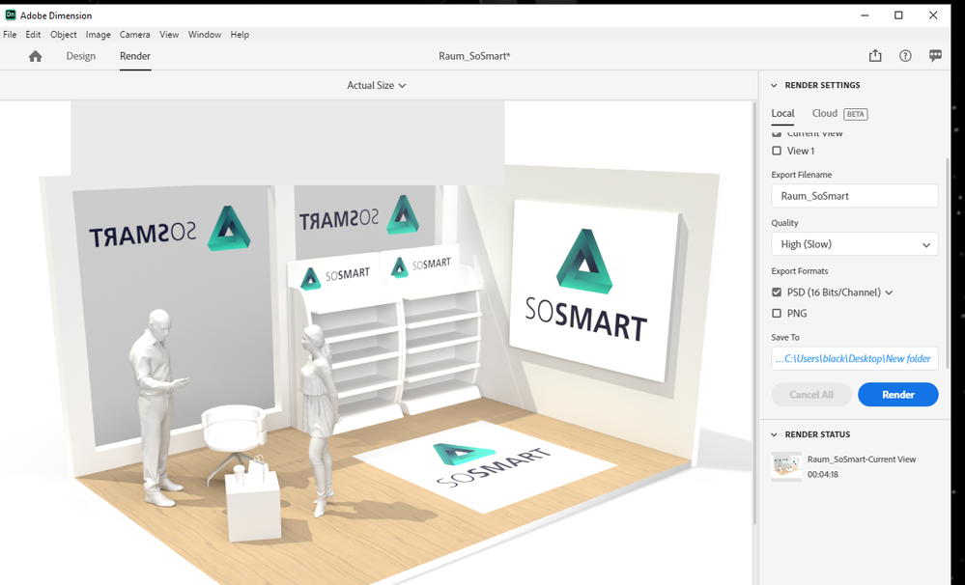Click the Cancel All button
The image size is (965, 585).
[811, 395]
